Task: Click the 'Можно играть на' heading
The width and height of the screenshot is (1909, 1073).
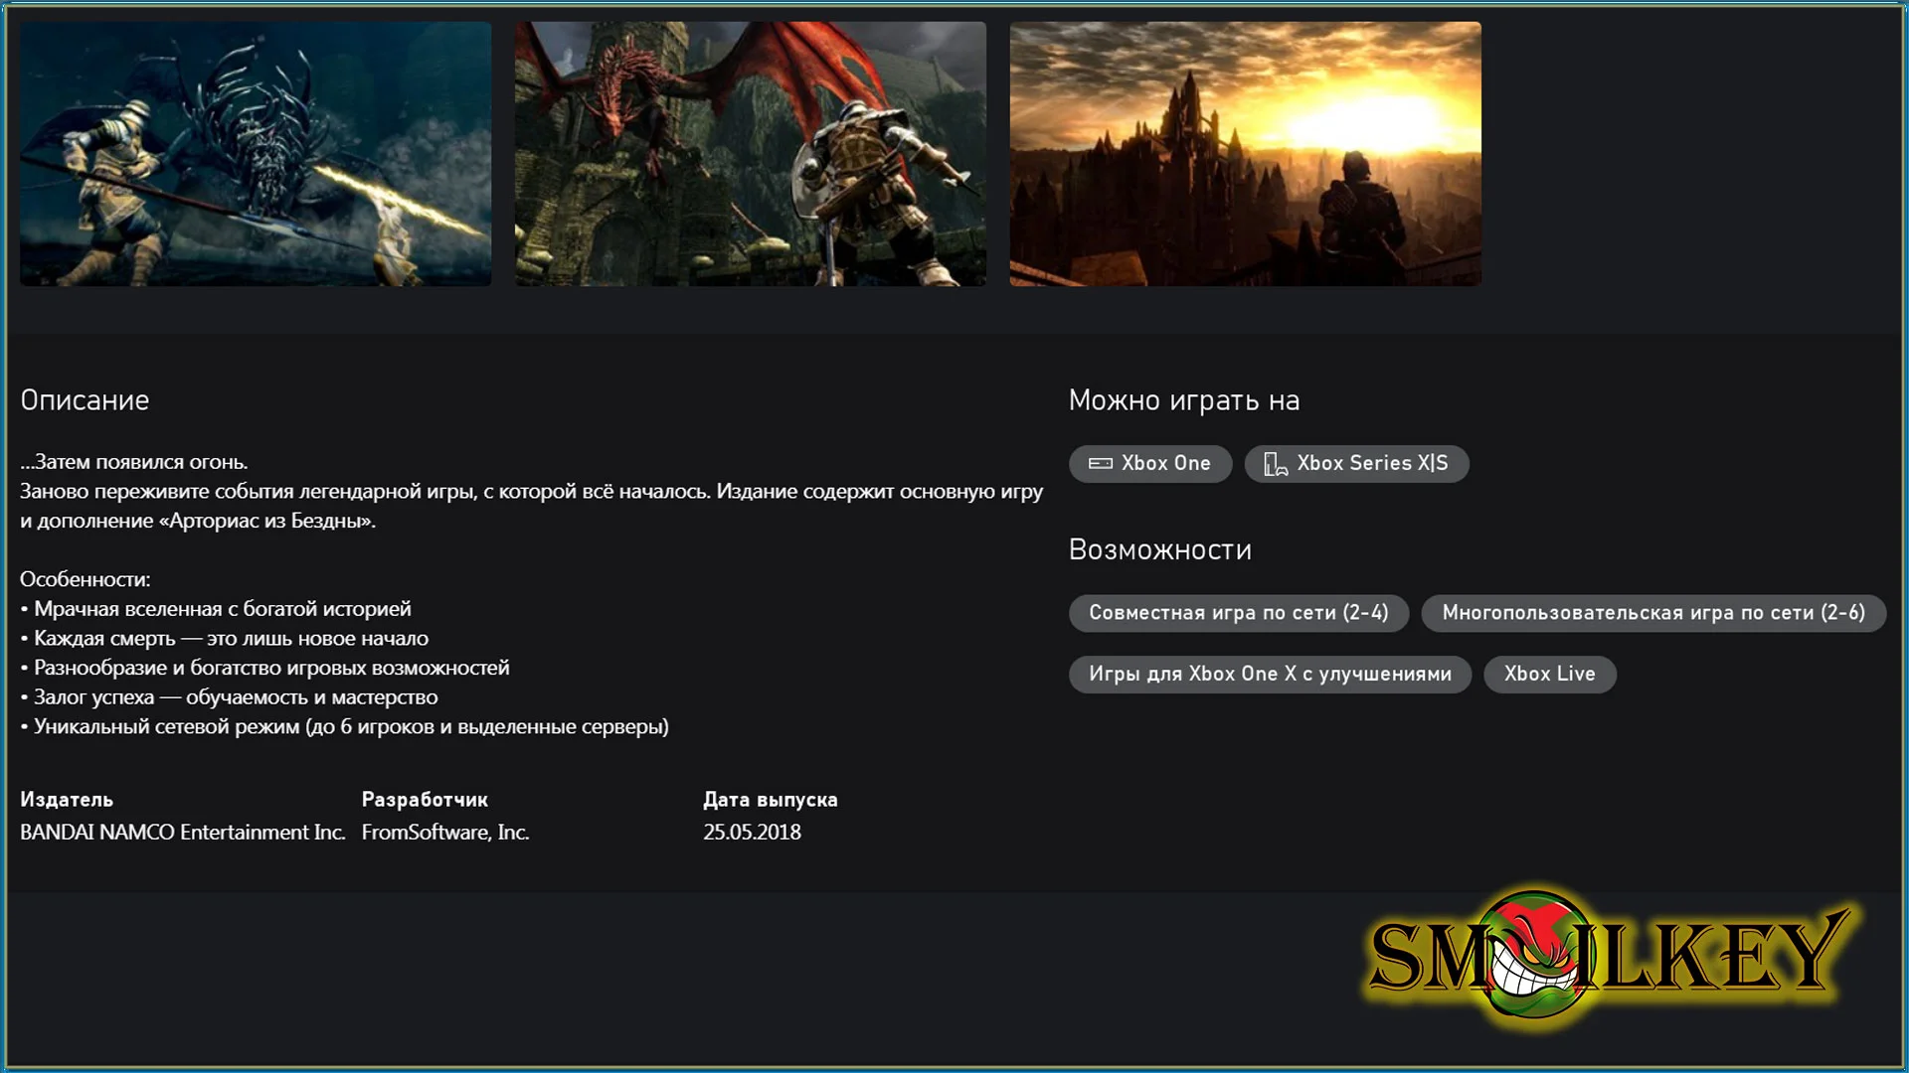Action: (1184, 400)
